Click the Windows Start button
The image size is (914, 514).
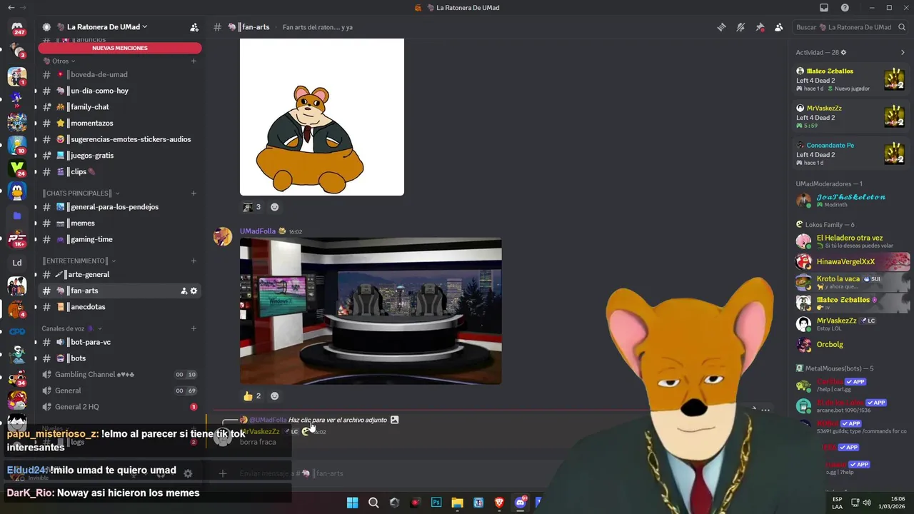click(352, 503)
